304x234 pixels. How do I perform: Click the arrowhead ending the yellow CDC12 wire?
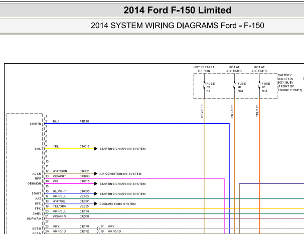pos(96,149)
